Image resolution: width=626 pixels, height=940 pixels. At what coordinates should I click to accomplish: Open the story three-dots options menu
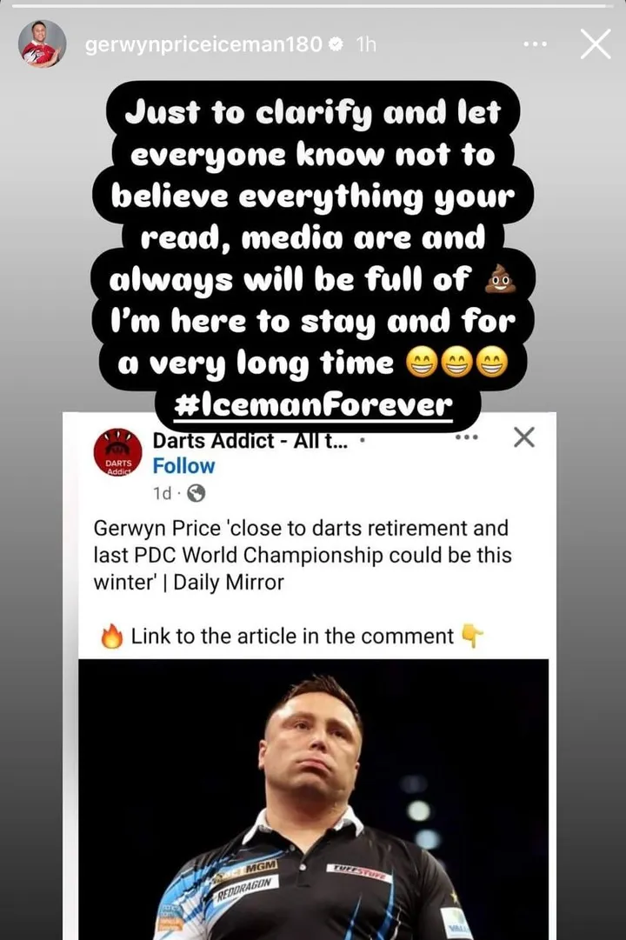click(535, 43)
